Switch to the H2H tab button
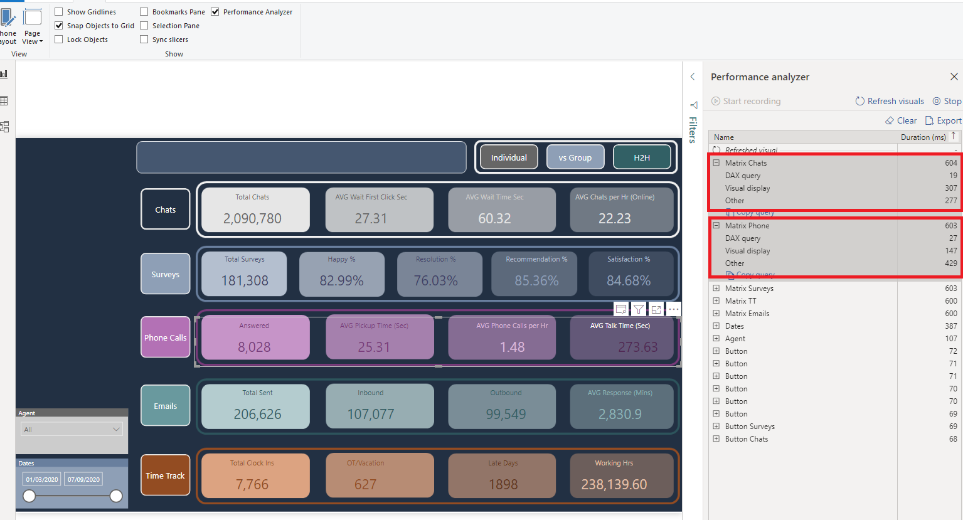Viewport: 963px width, 520px height. point(641,157)
